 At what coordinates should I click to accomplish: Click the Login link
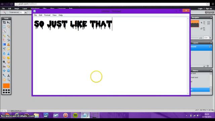tap(200, 8)
